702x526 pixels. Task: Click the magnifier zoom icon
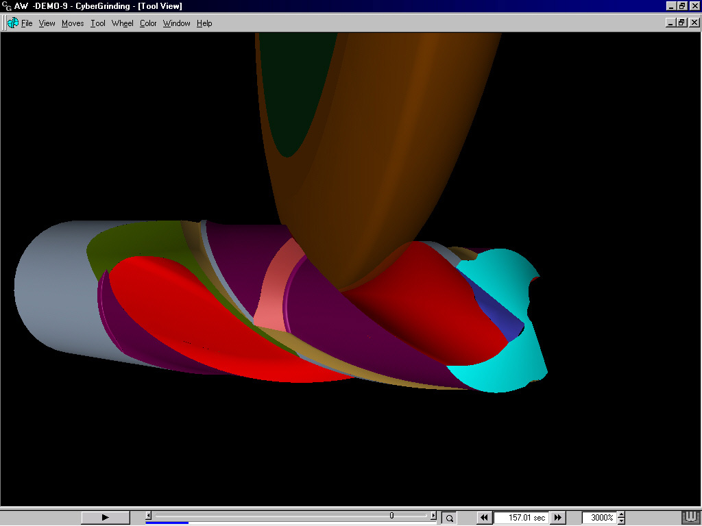(x=449, y=518)
